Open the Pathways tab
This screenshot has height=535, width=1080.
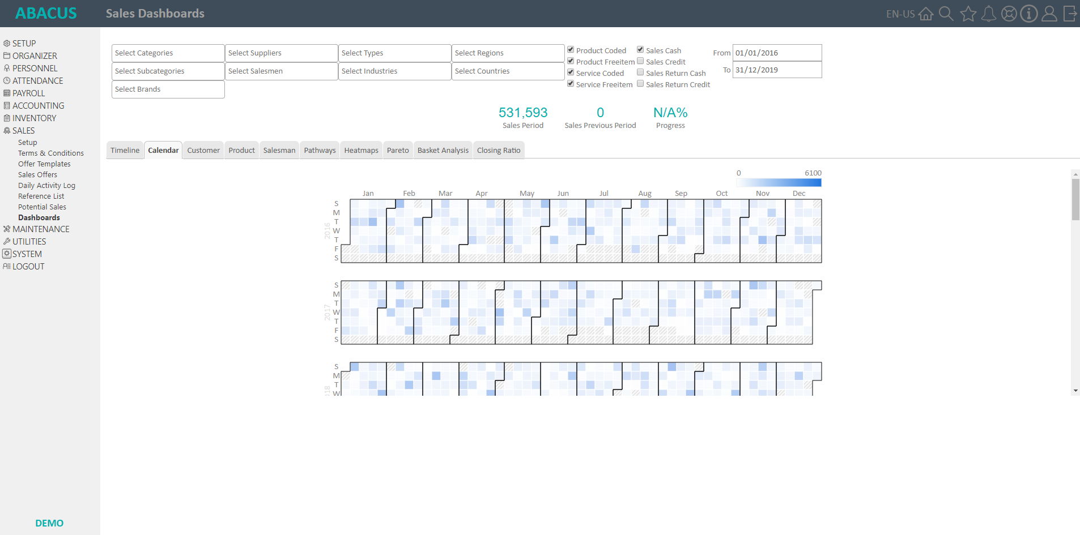320,150
